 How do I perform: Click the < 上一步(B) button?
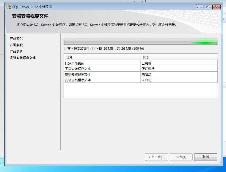[x=157, y=157]
